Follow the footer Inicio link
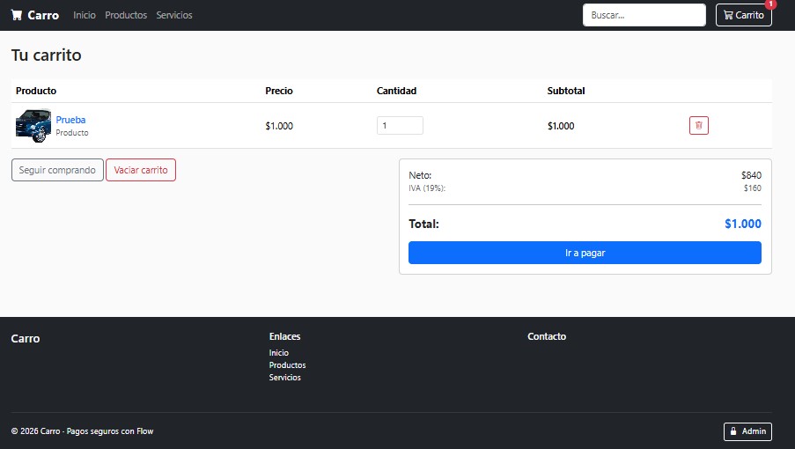Image resolution: width=795 pixels, height=449 pixels. coord(279,353)
